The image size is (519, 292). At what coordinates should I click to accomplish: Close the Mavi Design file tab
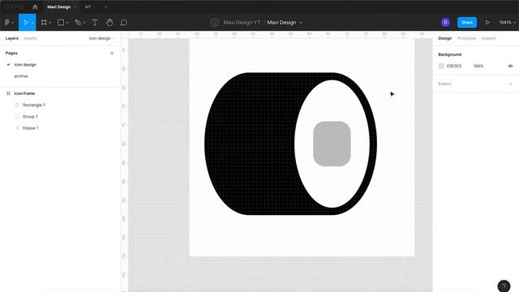(75, 6)
